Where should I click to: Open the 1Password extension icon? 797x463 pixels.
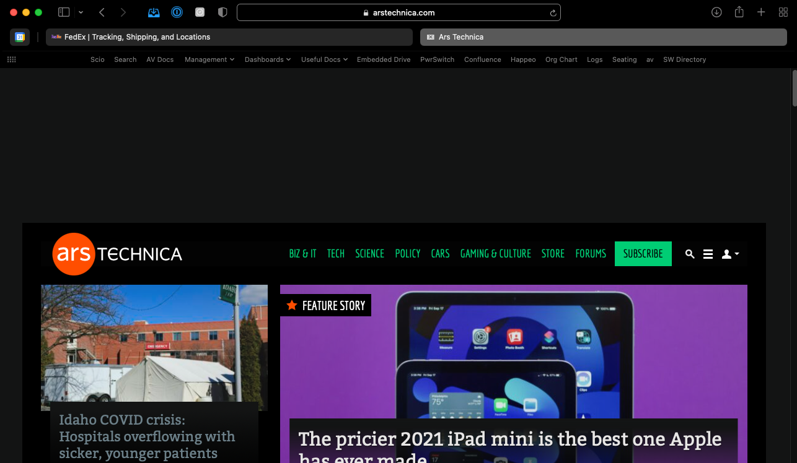177,12
